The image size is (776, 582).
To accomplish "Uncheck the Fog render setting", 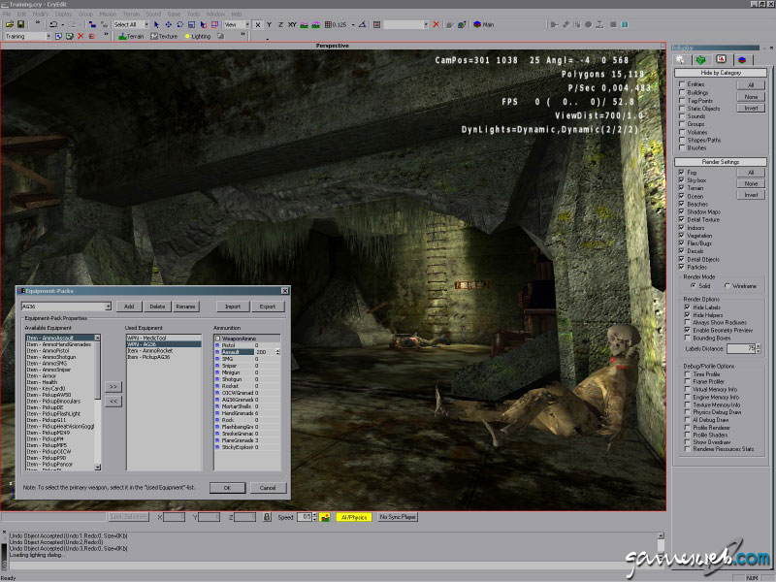I will point(682,173).
